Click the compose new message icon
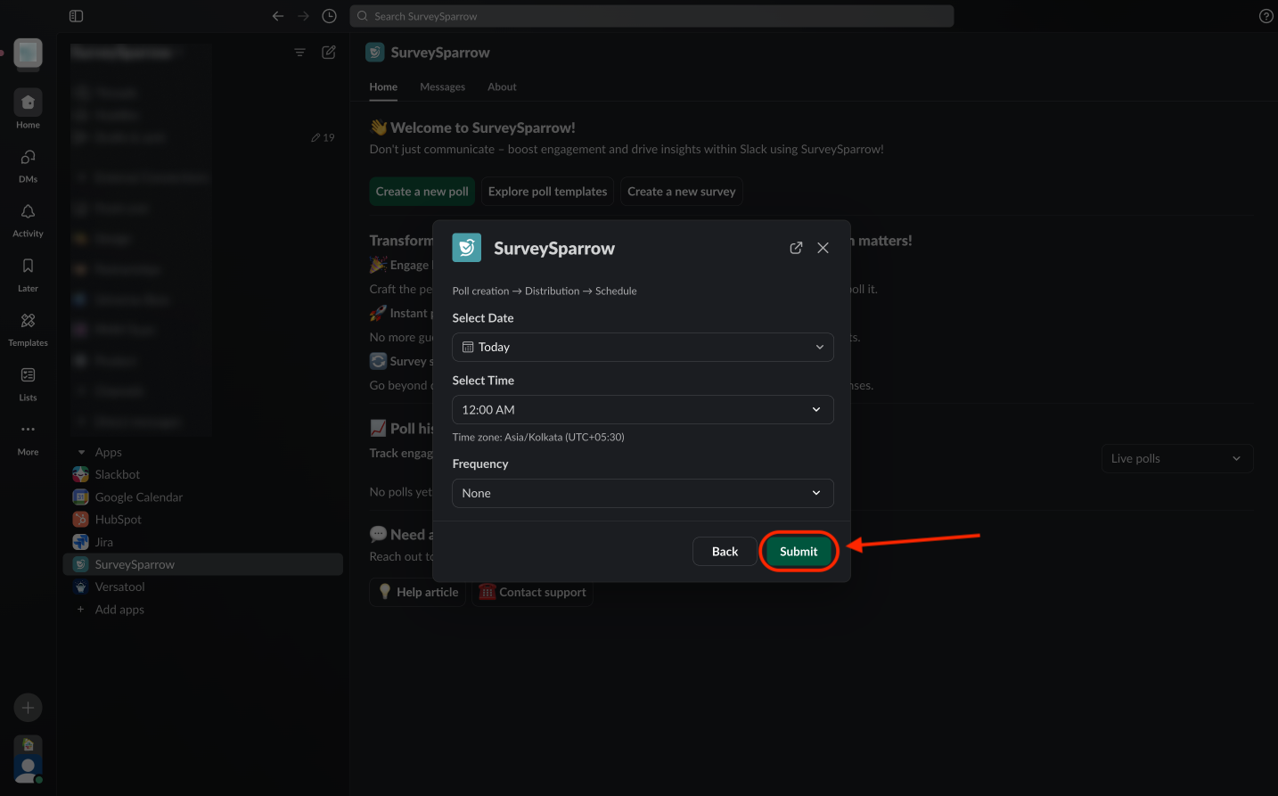Screen dimensions: 1278x796 (329, 53)
